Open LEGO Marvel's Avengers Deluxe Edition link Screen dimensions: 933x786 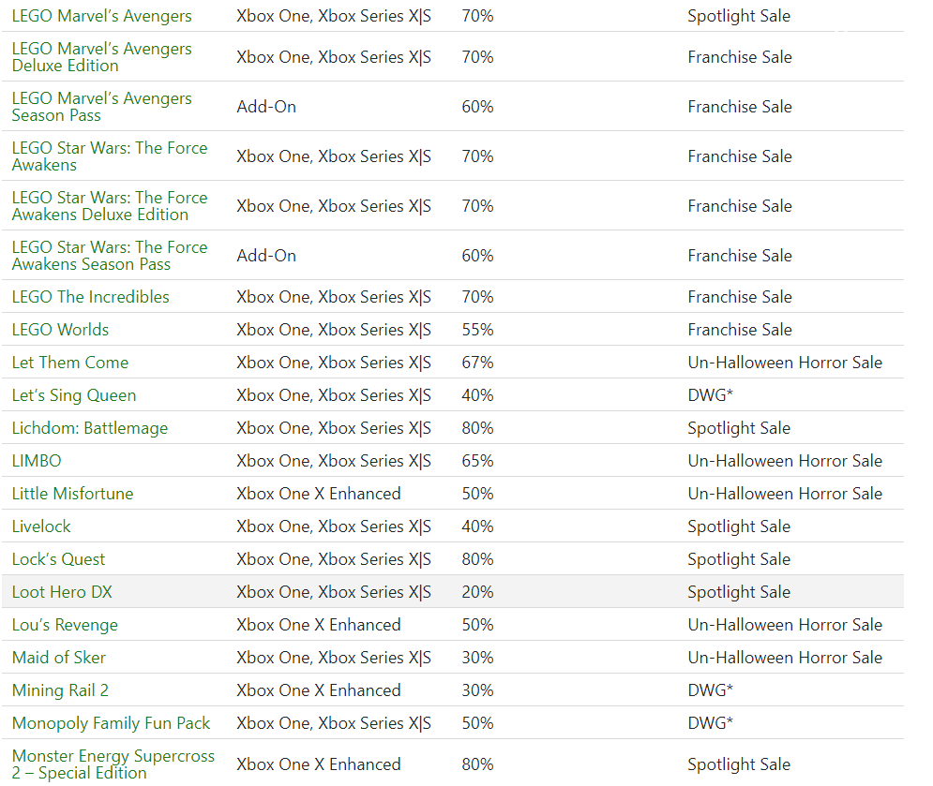[102, 57]
